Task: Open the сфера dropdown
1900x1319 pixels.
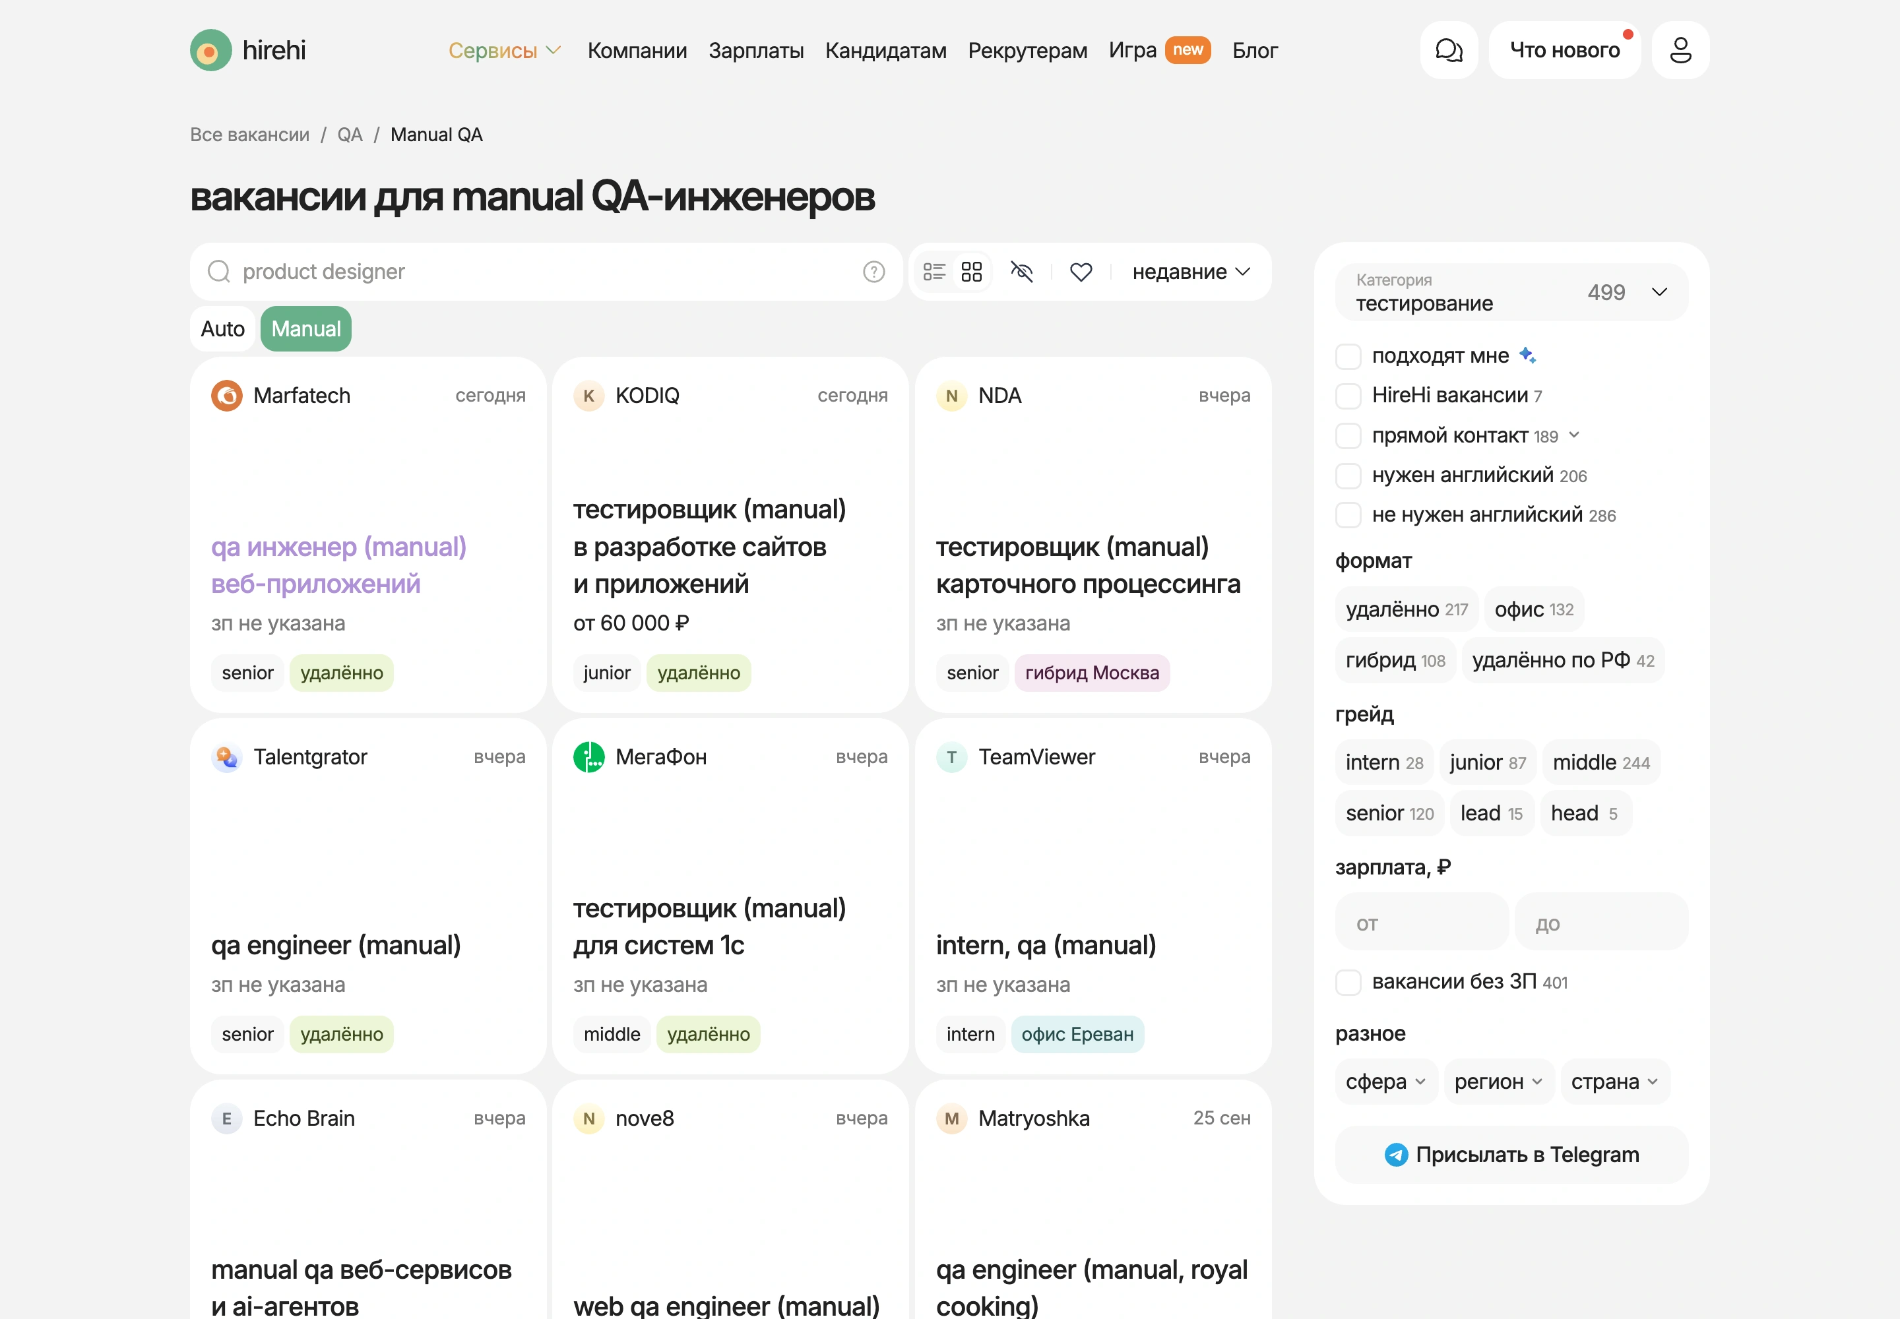Action: tap(1385, 1081)
